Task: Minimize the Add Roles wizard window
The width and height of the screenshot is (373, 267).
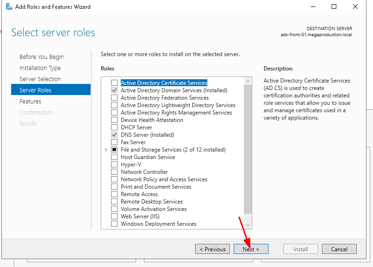Action: tap(313, 7)
